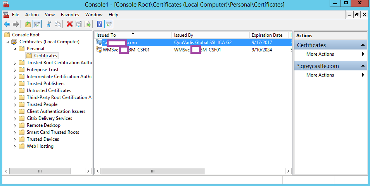
Task: Collapse the Personal store node
Action: point(15,49)
